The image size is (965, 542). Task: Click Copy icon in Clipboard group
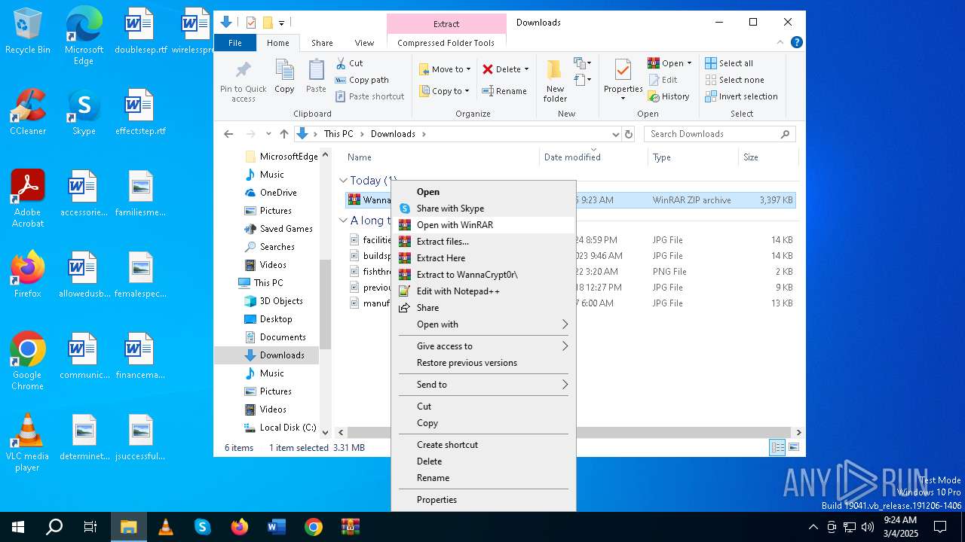pyautogui.click(x=284, y=77)
